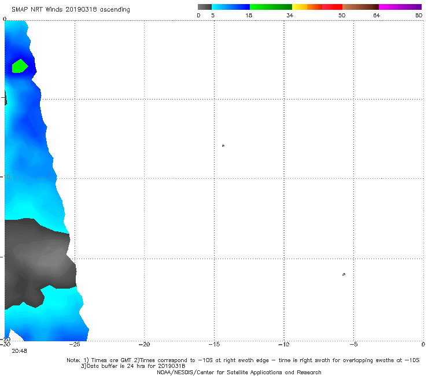Click the swath time label 20:48
428x376 pixels.
coord(19,351)
